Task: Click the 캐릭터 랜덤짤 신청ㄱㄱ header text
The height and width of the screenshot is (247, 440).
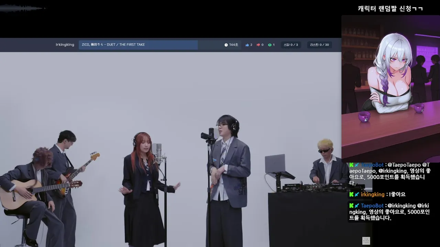Action: (x=390, y=9)
